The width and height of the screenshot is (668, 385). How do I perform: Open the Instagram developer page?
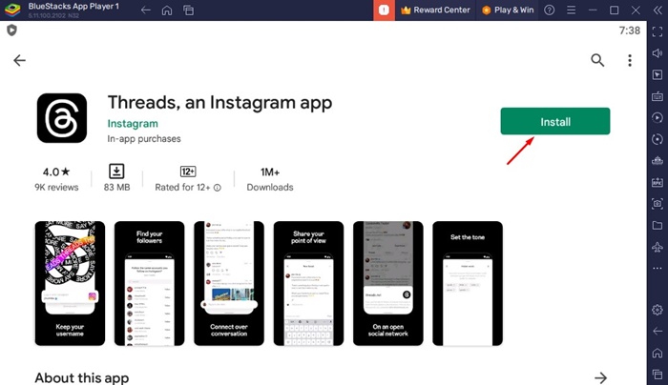coord(133,123)
